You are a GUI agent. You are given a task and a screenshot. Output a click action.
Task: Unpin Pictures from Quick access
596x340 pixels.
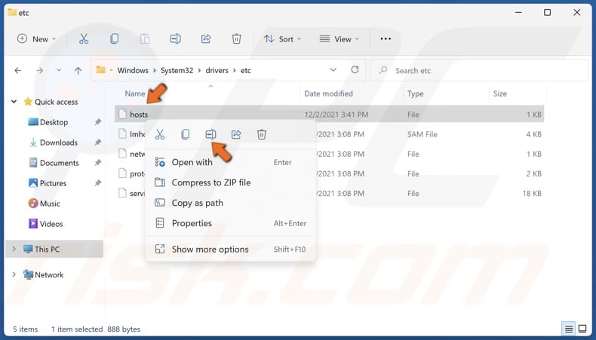coord(97,182)
